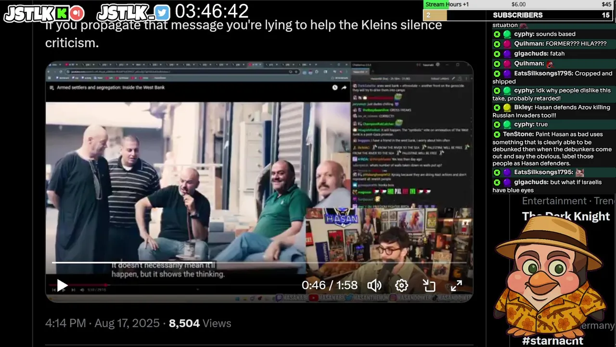This screenshot has width=616, height=347.
Task: Click the video progress bar
Action: tap(259, 263)
